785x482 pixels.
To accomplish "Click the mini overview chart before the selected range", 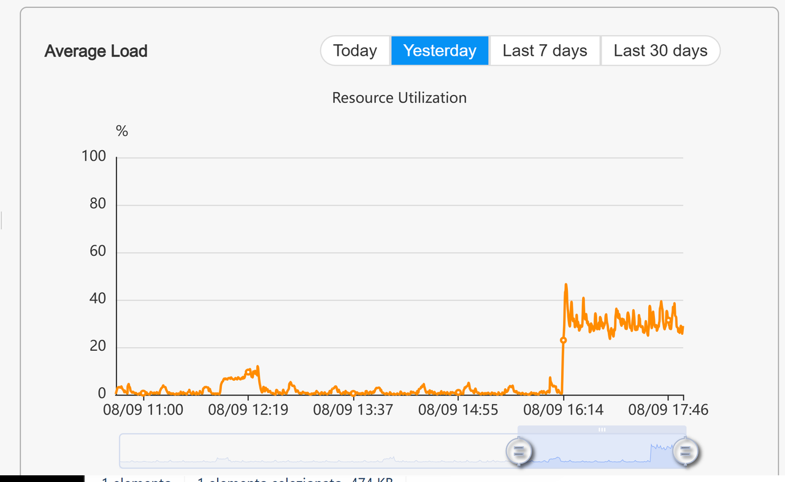I will 318,451.
